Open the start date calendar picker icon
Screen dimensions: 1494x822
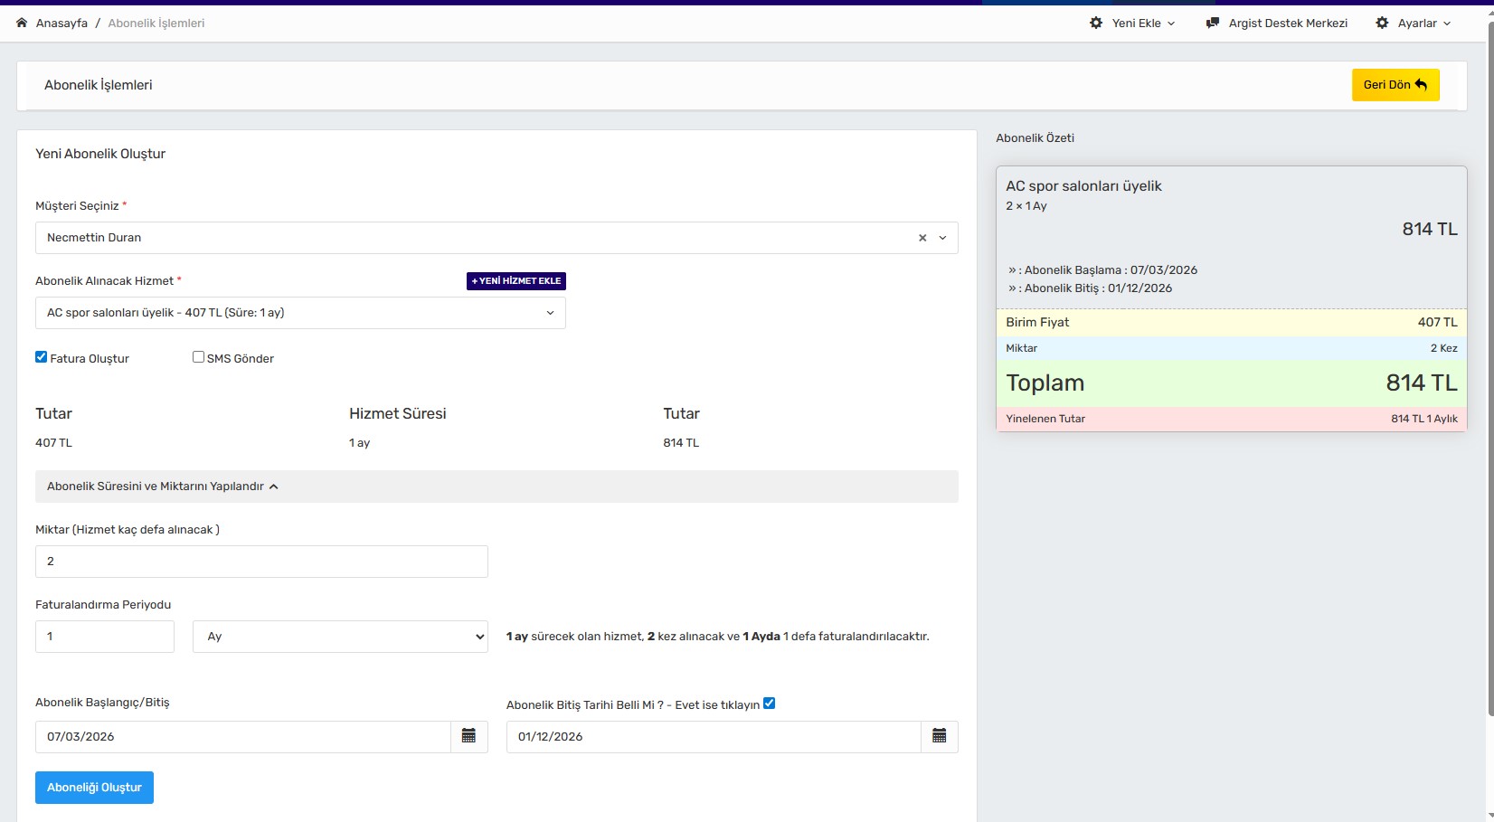coord(468,736)
